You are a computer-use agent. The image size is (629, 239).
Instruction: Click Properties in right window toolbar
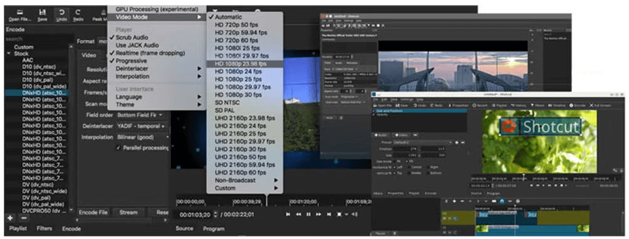(459, 105)
